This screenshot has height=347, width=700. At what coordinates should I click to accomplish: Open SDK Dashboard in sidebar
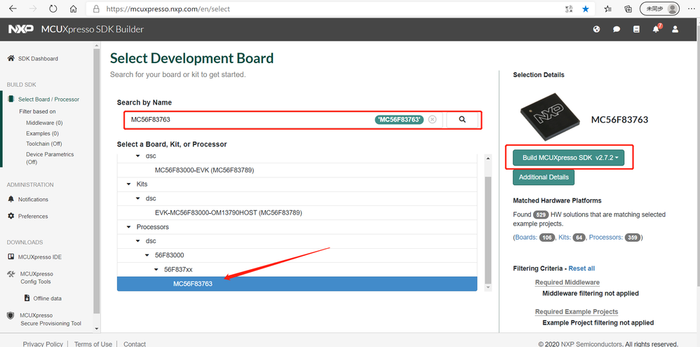[x=38, y=59]
